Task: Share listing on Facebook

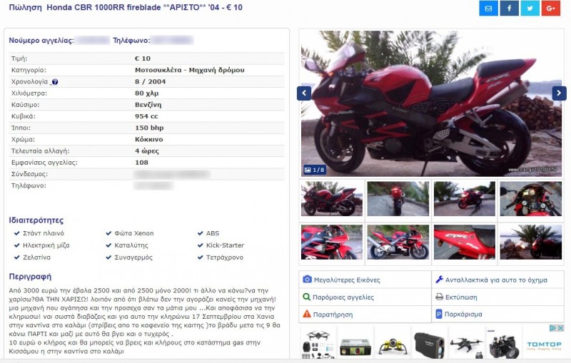Action: tap(509, 8)
